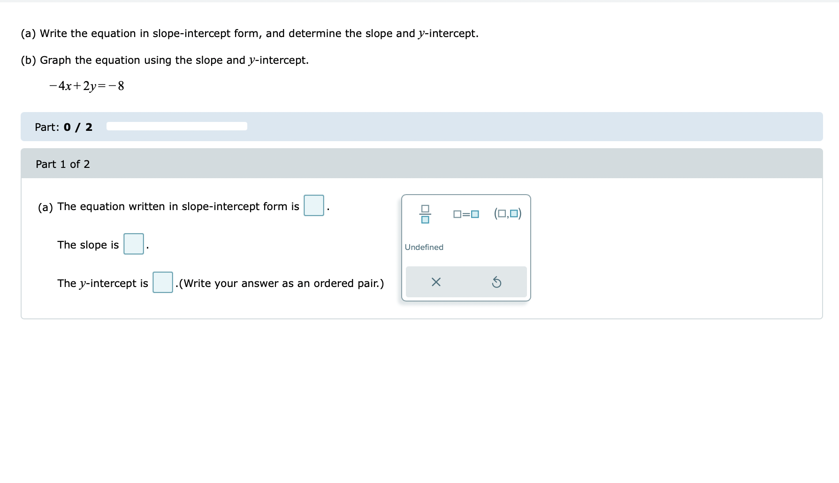Viewport: 839px width, 483px height.
Task: Click the slope-intercept form answer box
Action: pyautogui.click(x=314, y=205)
